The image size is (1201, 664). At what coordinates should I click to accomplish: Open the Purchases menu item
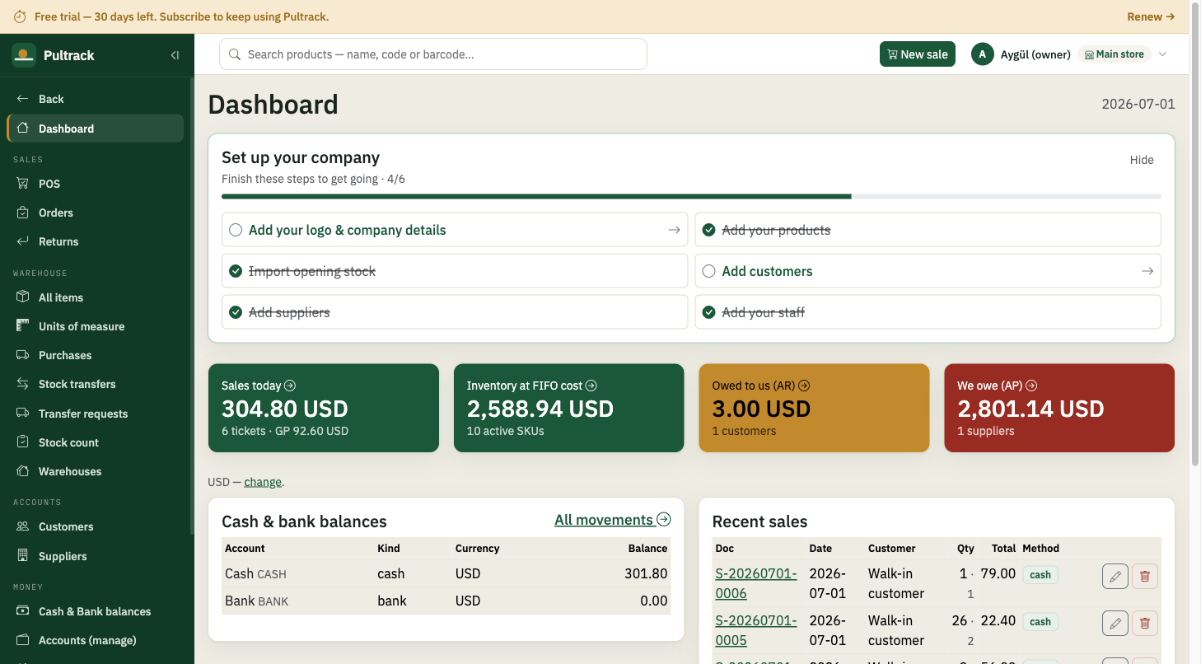click(x=95, y=355)
